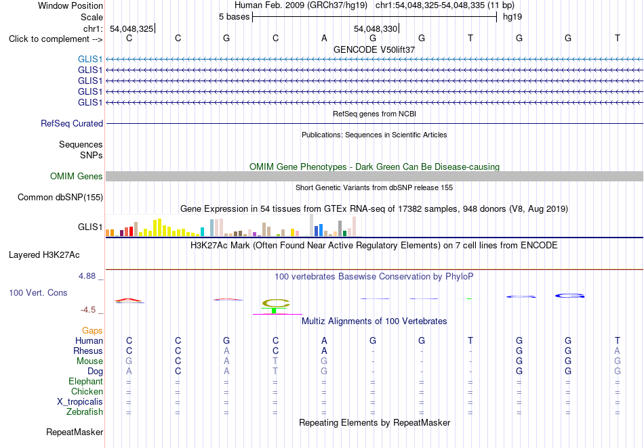Select the Dog species label

[x=95, y=371]
